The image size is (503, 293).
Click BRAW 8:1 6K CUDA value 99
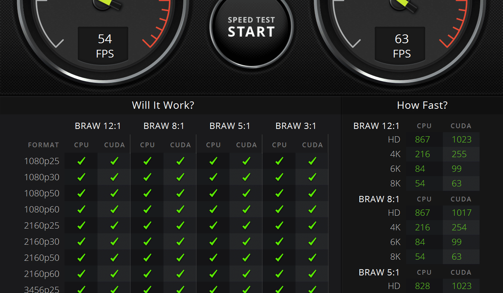(x=457, y=242)
